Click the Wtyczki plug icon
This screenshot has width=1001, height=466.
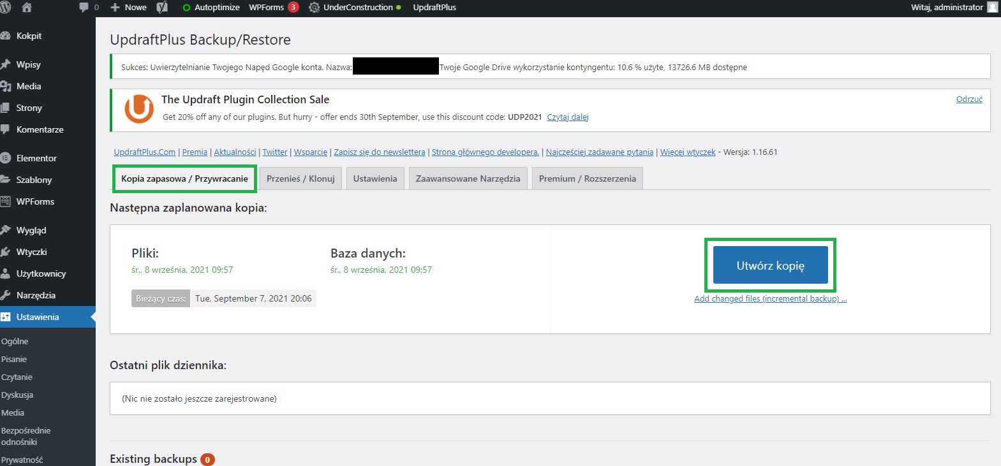(5, 252)
